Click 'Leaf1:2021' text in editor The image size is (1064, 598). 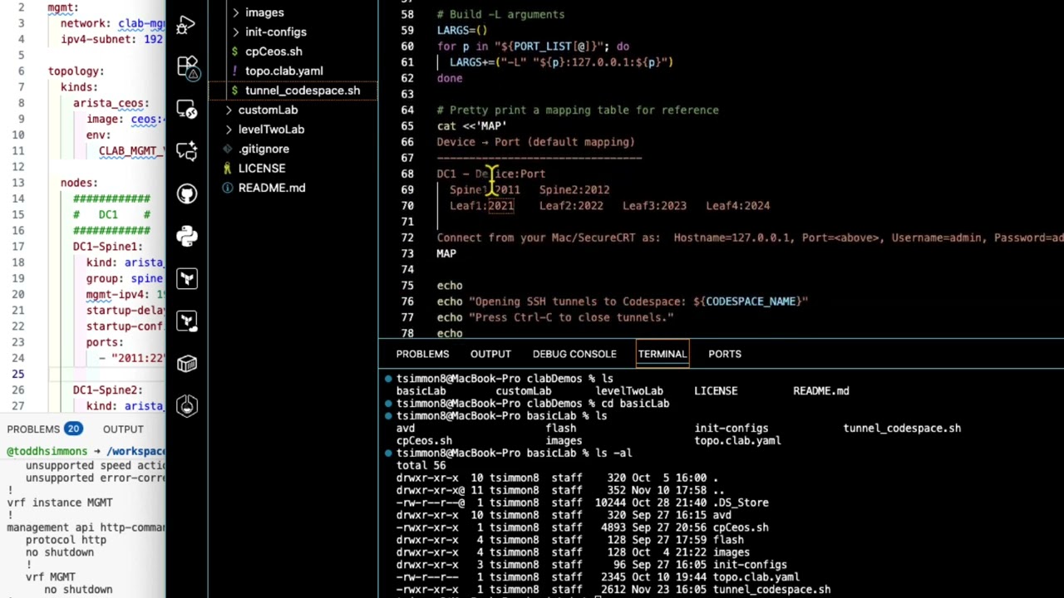(482, 206)
